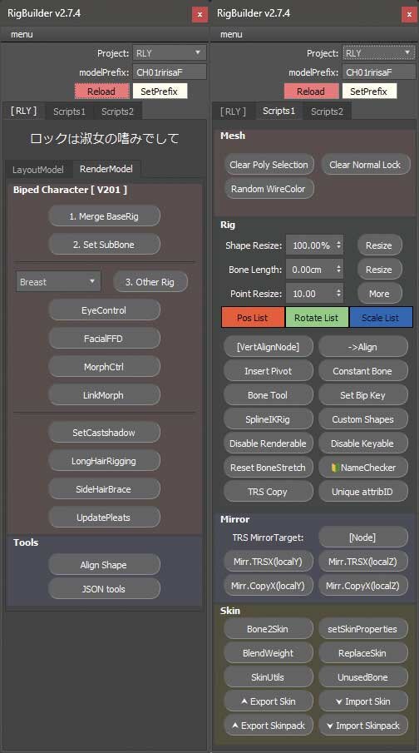This screenshot has width=419, height=753.
Task: Click the NameChecker button with beginner icon
Action: pyautogui.click(x=363, y=468)
